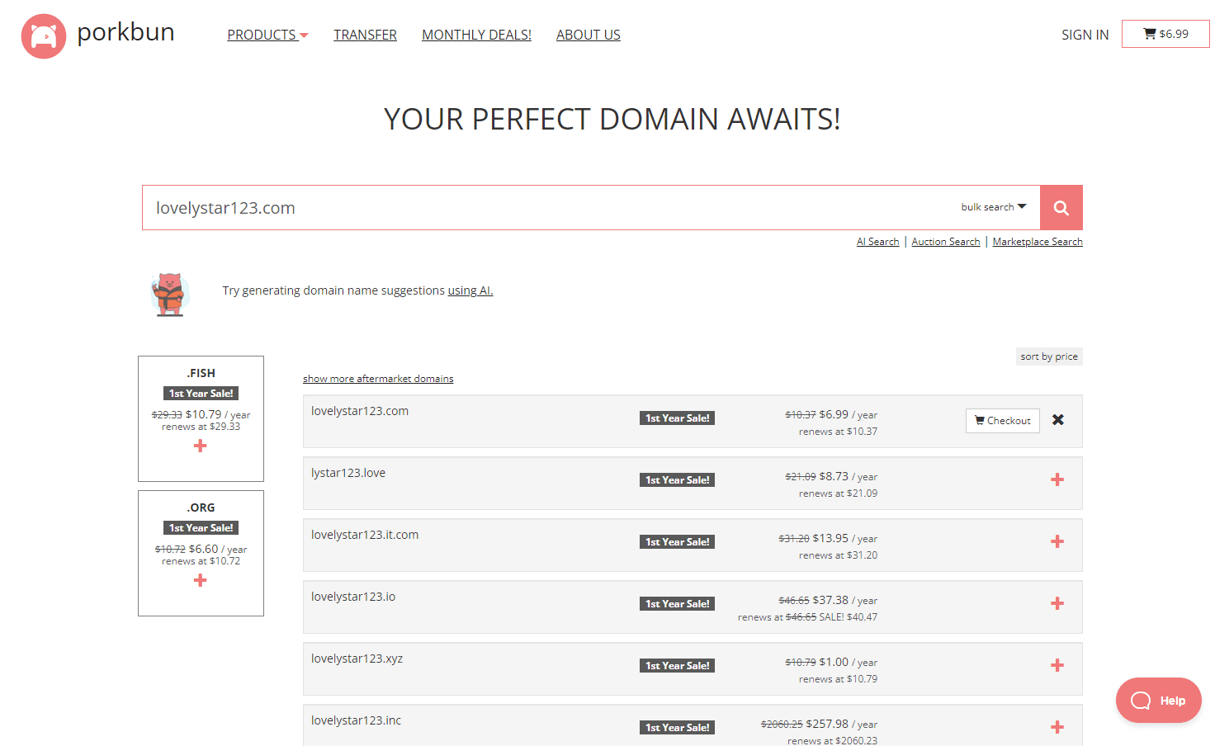This screenshot has height=746, width=1215.
Task: Click the $1.00 / year price
Action: tap(848, 662)
